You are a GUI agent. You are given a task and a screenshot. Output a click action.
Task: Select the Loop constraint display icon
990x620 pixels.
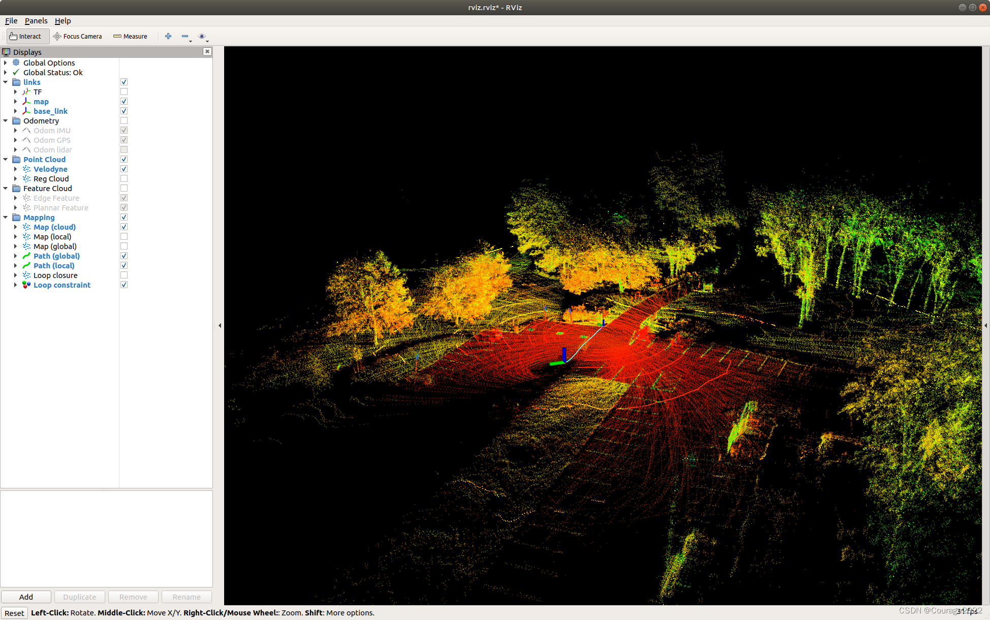point(26,285)
